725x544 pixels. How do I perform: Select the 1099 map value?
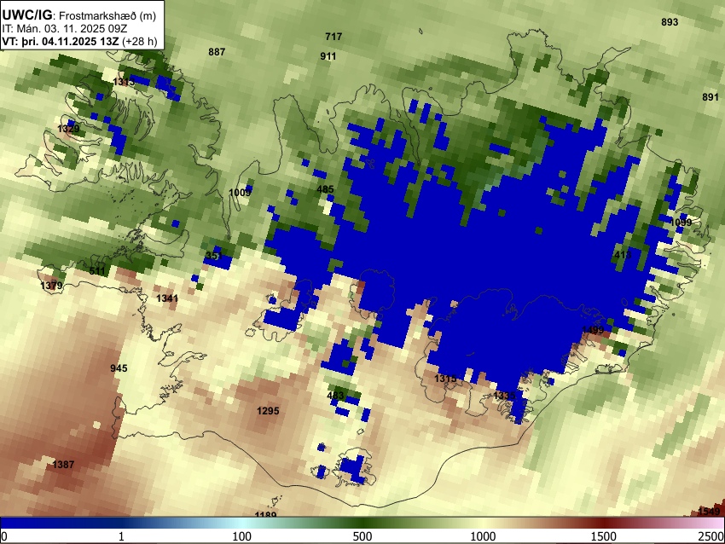(681, 223)
